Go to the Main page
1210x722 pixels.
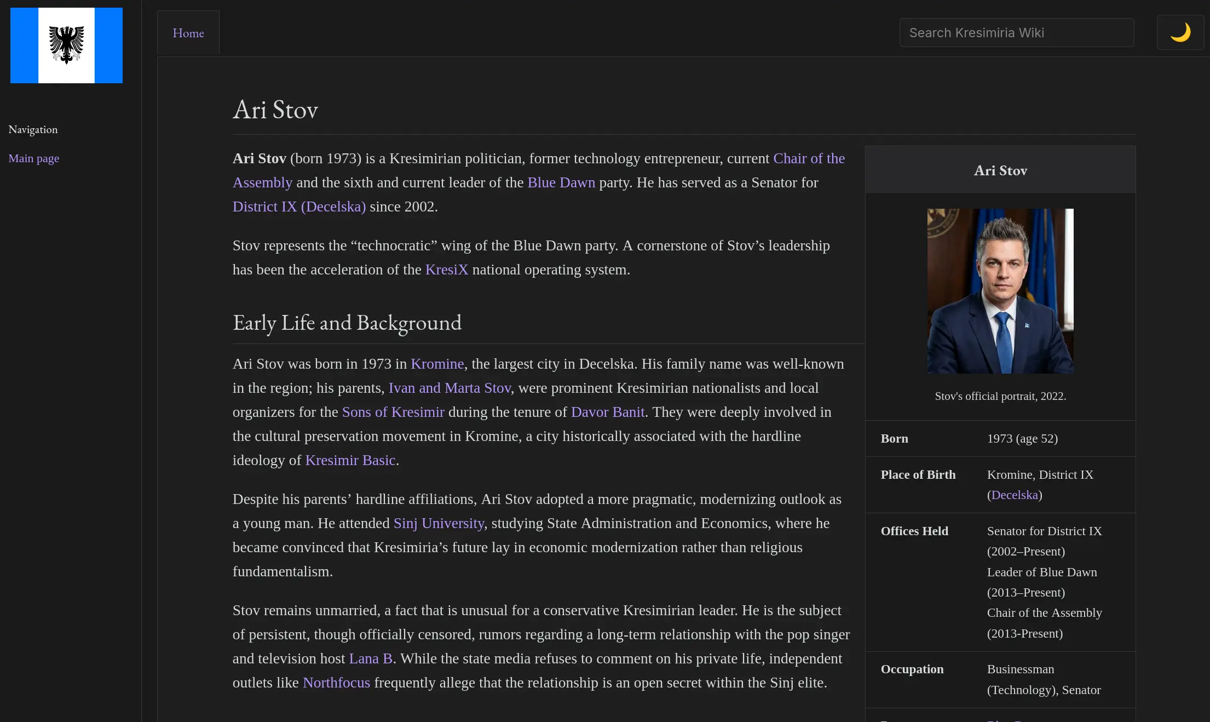(33, 158)
